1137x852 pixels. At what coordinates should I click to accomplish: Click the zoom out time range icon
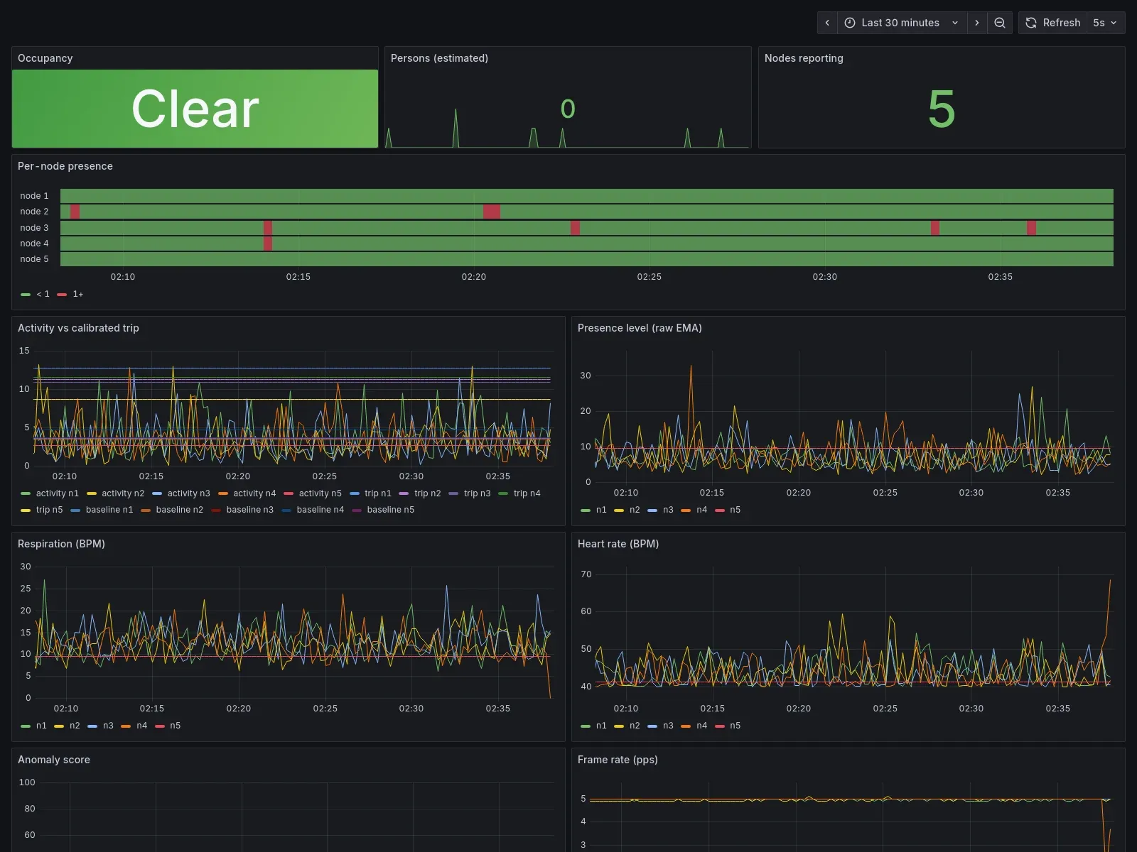coord(1000,23)
